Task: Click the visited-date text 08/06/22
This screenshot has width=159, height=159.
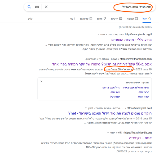Action: tap(134, 152)
